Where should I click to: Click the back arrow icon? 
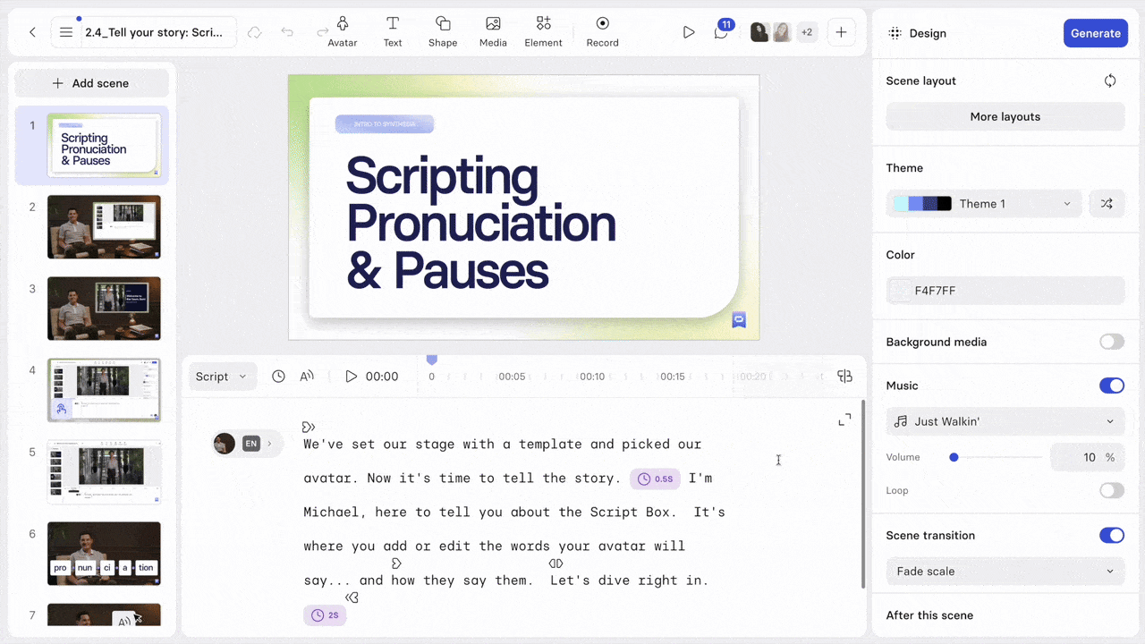pos(32,32)
